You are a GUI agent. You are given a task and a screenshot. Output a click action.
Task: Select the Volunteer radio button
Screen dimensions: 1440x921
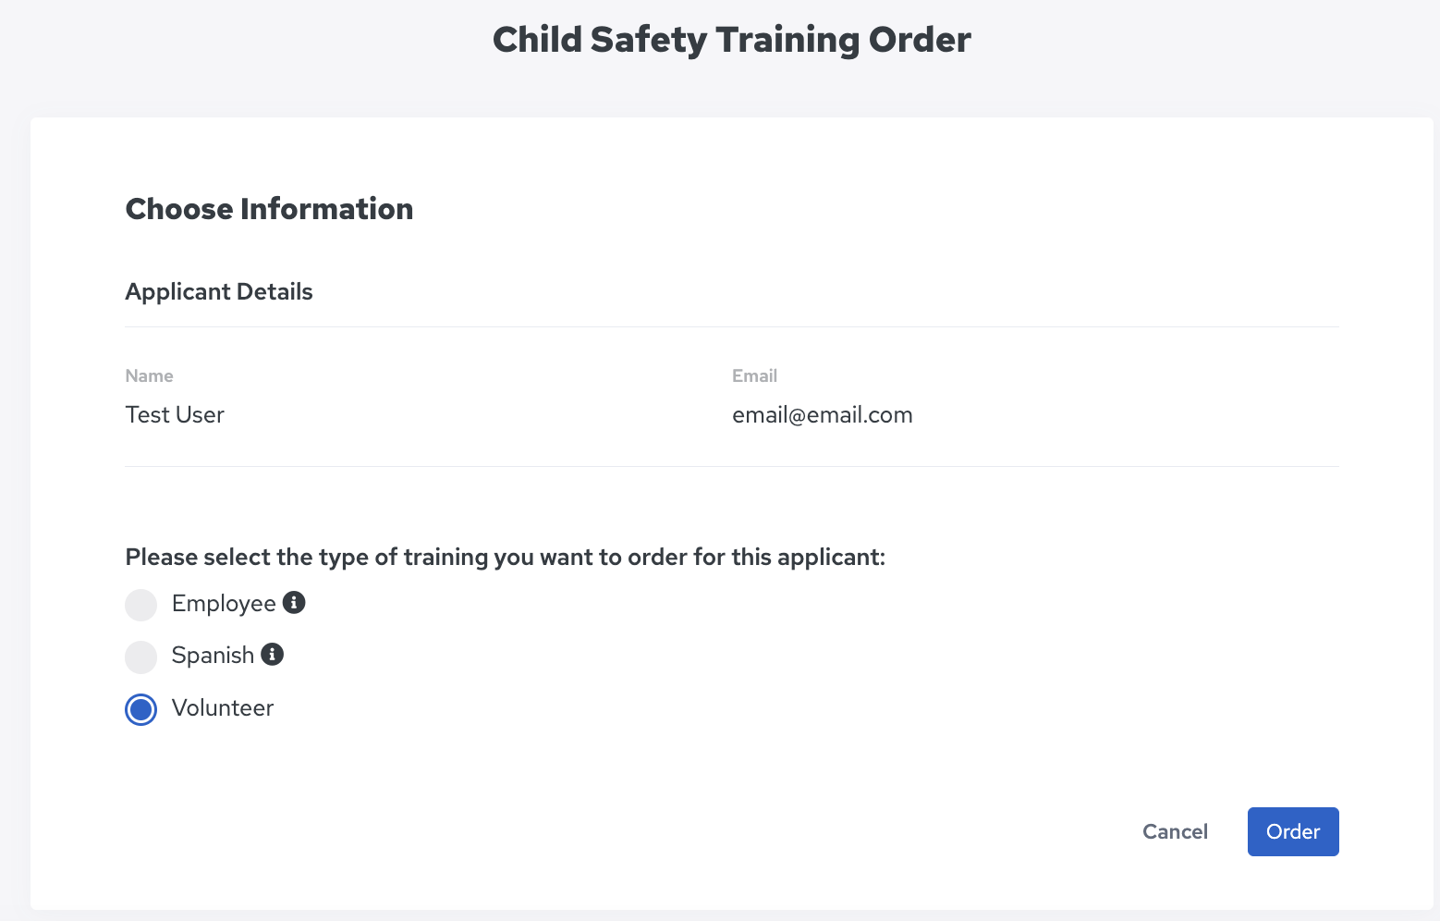click(x=141, y=709)
